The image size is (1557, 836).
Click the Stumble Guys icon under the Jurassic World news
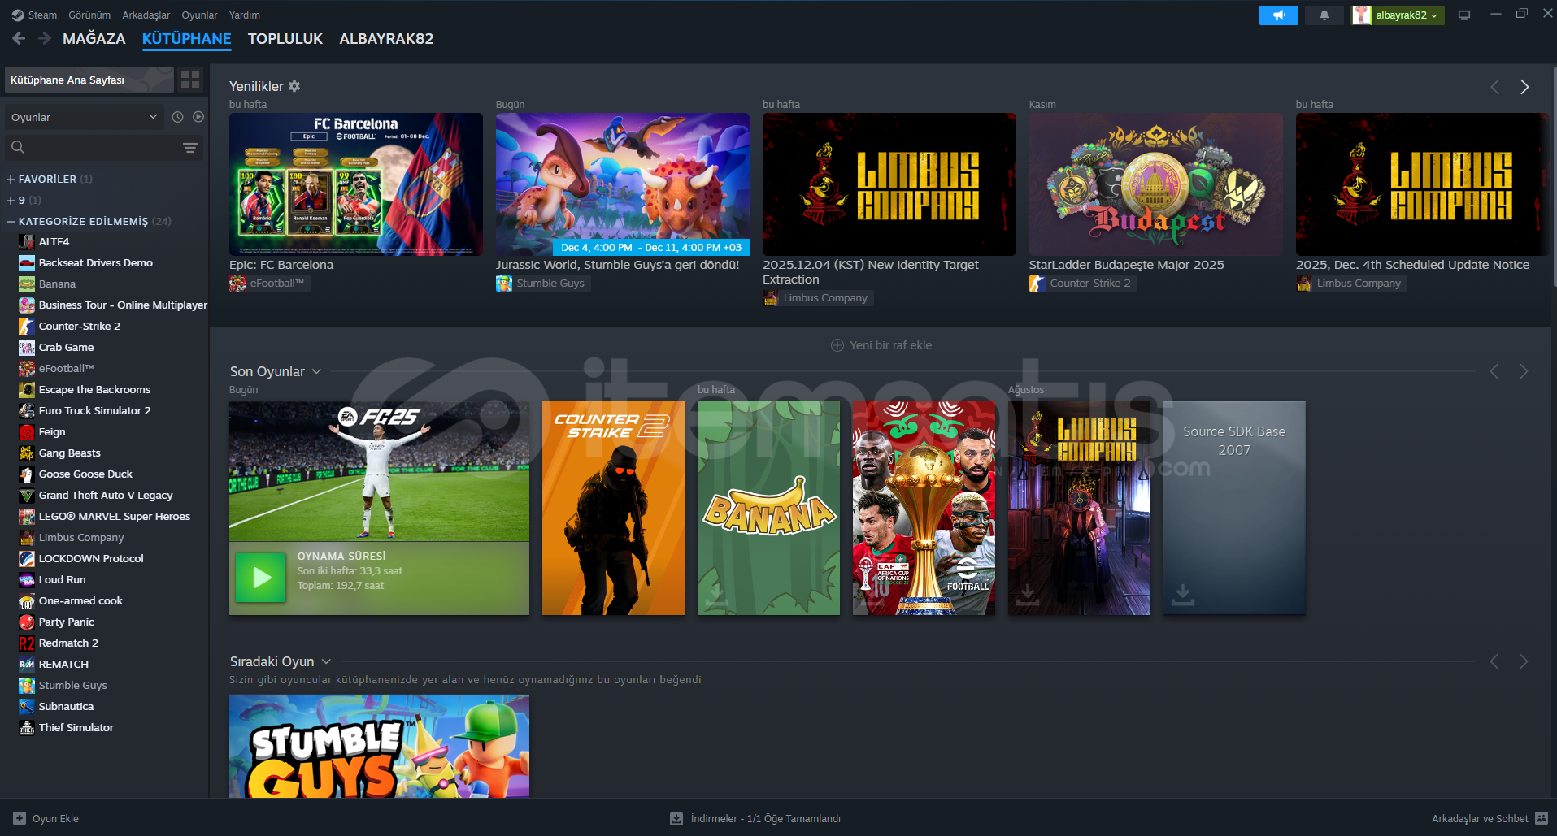504,284
